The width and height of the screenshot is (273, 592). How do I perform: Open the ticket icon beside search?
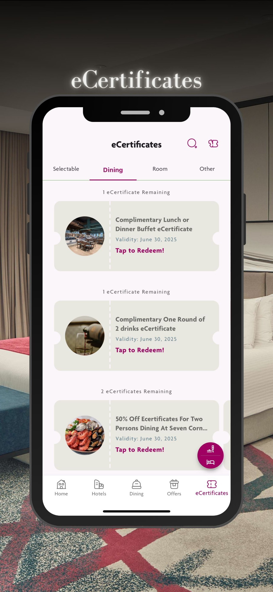[x=213, y=144]
